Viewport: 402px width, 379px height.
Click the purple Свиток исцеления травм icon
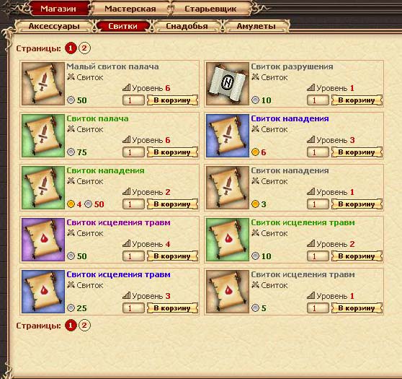tap(43, 240)
